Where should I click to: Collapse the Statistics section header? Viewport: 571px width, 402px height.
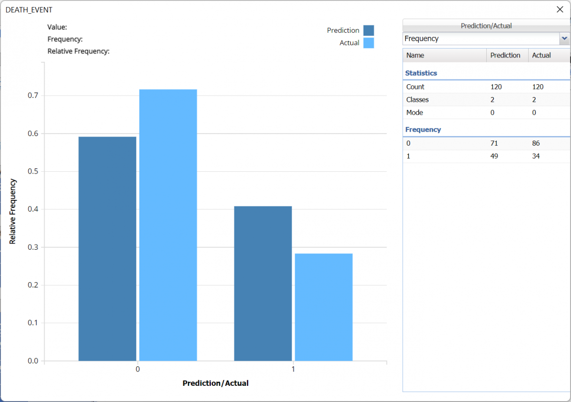pyautogui.click(x=421, y=73)
